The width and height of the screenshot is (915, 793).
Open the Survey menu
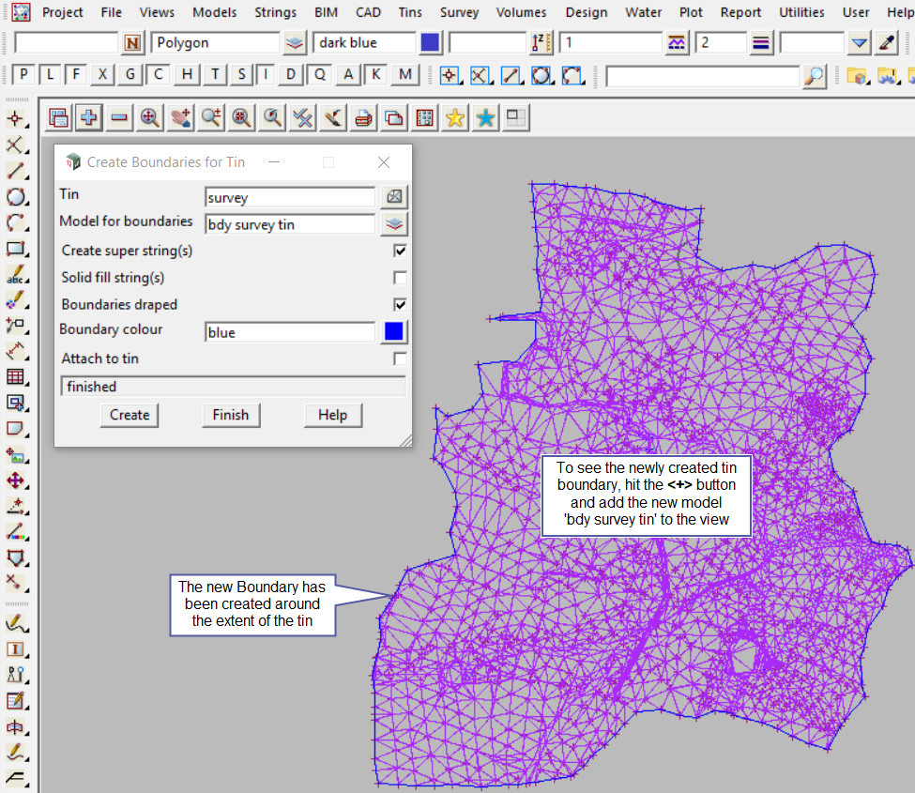click(x=459, y=12)
